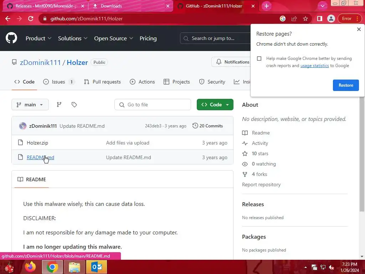Viewport: 365px width, 274px height.
Task: Click the volume muted tray icon
Action: pos(331,267)
